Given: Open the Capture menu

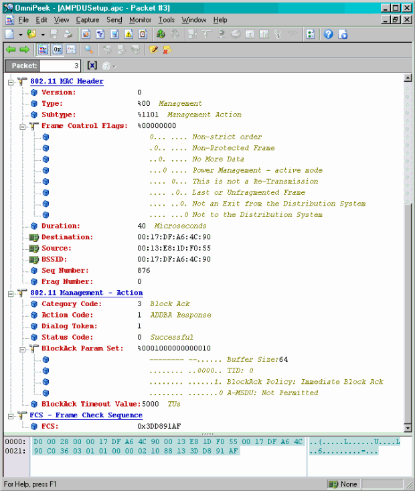Looking at the screenshot, I should [88, 20].
